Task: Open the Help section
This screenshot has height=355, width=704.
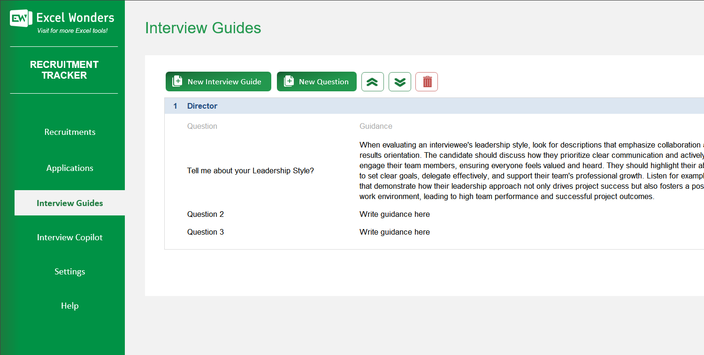Action: click(69, 306)
